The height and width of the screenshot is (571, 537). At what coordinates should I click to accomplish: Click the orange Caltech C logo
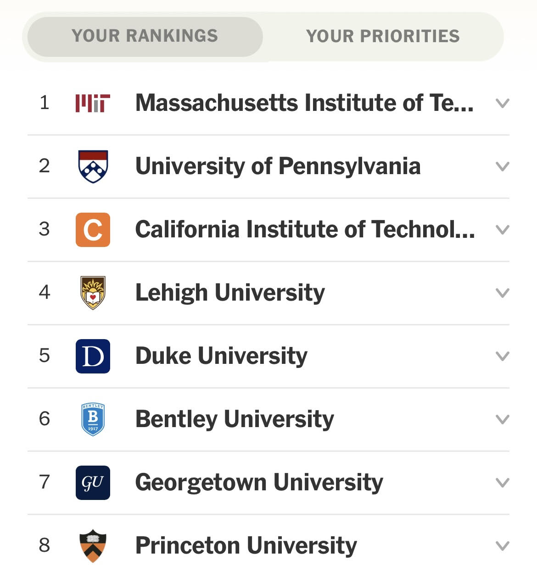click(93, 230)
